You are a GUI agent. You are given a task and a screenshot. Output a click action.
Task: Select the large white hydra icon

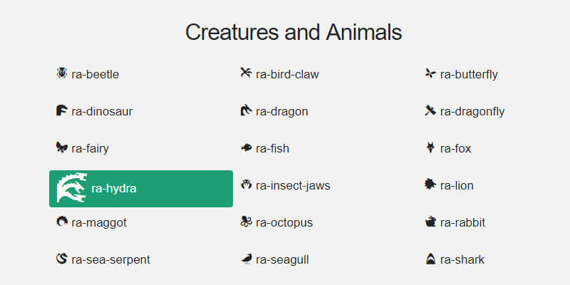pyautogui.click(x=72, y=188)
